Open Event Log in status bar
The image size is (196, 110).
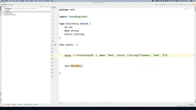[x=191, y=105]
